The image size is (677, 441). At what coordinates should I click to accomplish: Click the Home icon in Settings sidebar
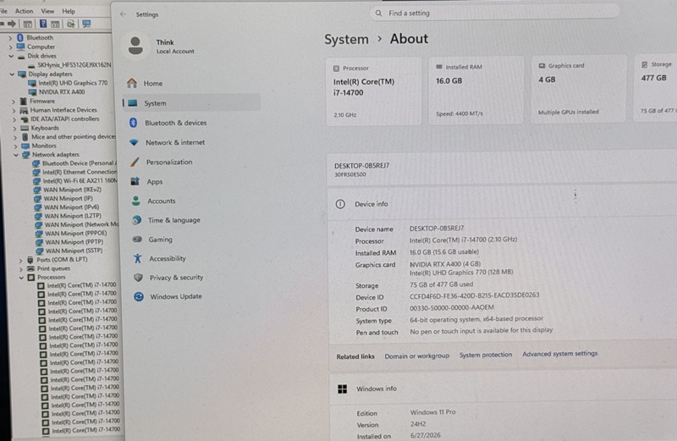(x=132, y=83)
